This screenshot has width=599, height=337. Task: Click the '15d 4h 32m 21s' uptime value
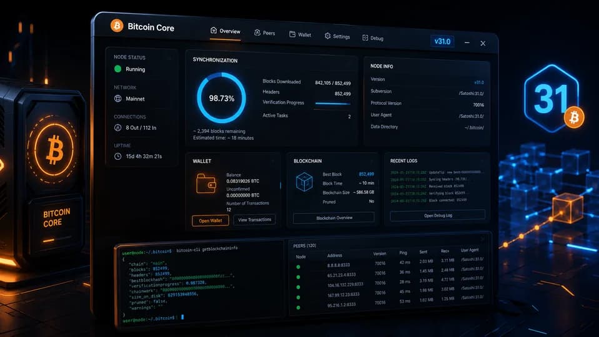coord(144,156)
